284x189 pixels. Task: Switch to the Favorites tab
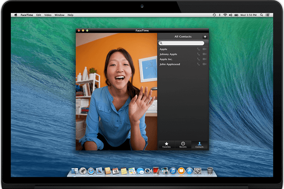[x=166, y=145]
